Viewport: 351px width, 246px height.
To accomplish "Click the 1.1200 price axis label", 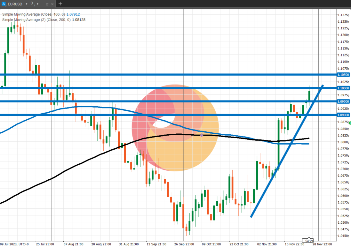I will pyautogui.click(x=343, y=35).
